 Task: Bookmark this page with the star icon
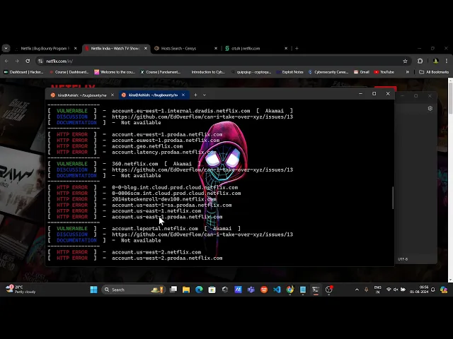(x=405, y=61)
